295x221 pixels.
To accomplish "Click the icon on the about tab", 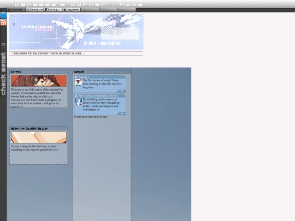I will 28,10.
